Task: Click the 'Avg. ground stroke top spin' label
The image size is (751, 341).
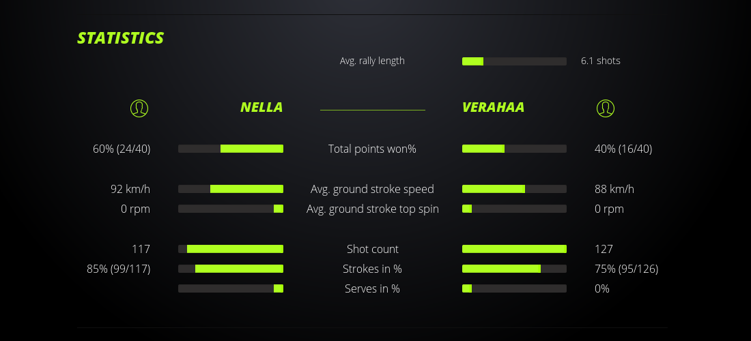Action: coord(372,209)
